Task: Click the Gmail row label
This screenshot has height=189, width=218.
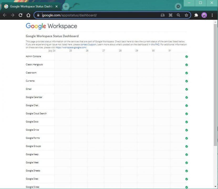Action: pos(29,89)
